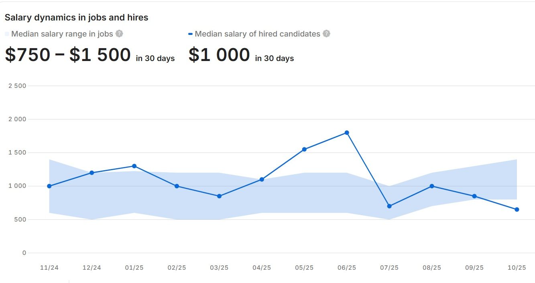Toggle the Median salary range in jobs legend label
The height and width of the screenshot is (283, 535).
[62, 34]
